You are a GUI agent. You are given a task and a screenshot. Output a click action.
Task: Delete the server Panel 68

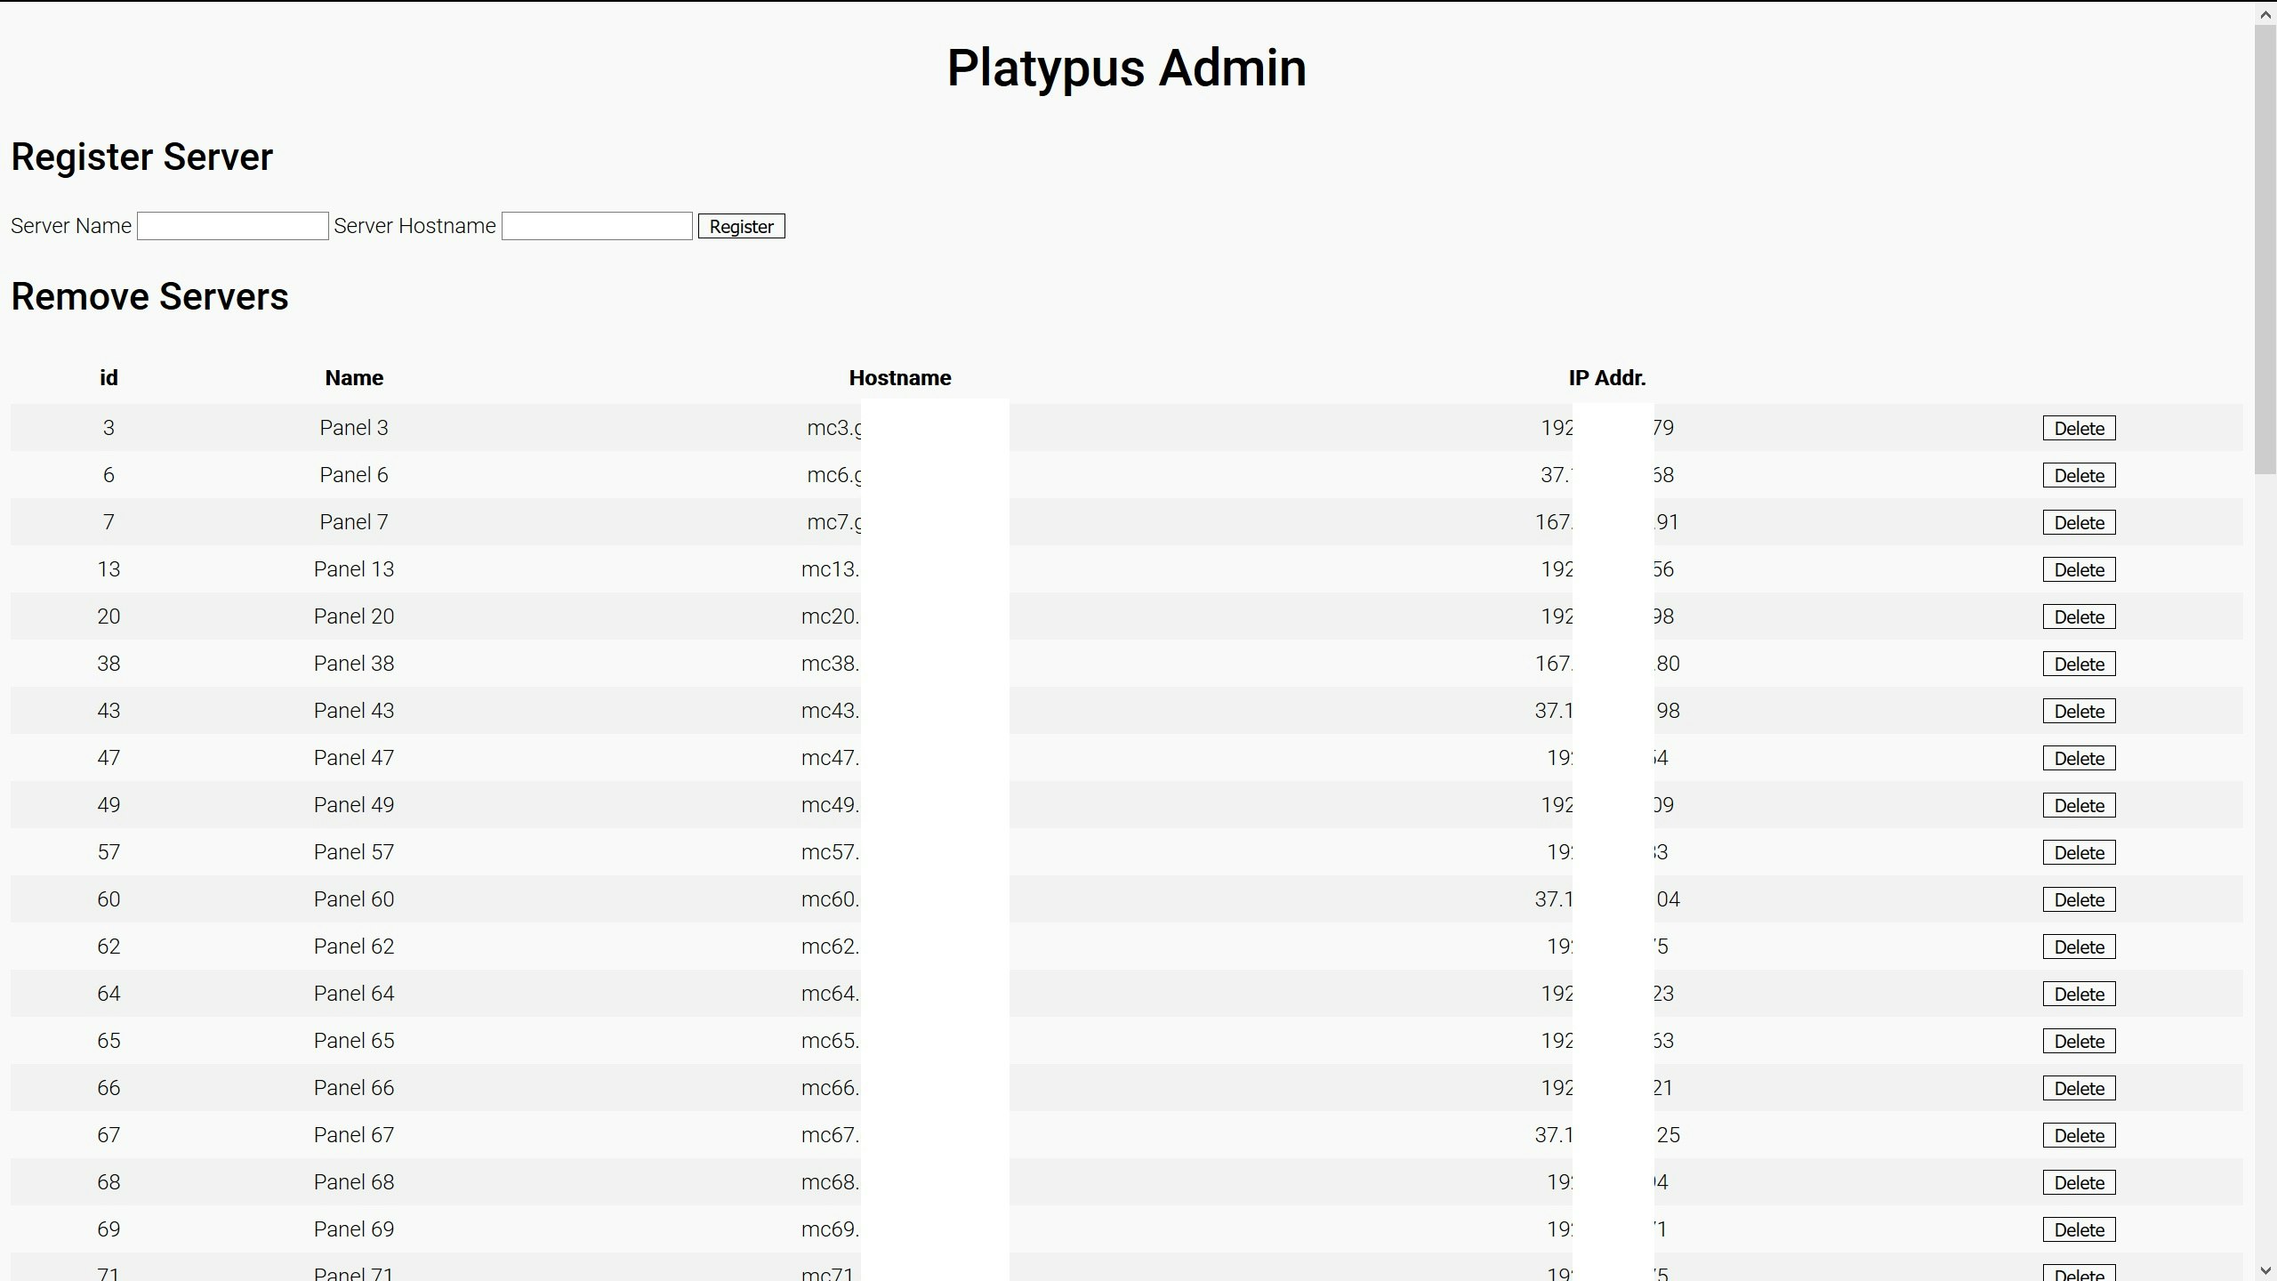2078,1181
